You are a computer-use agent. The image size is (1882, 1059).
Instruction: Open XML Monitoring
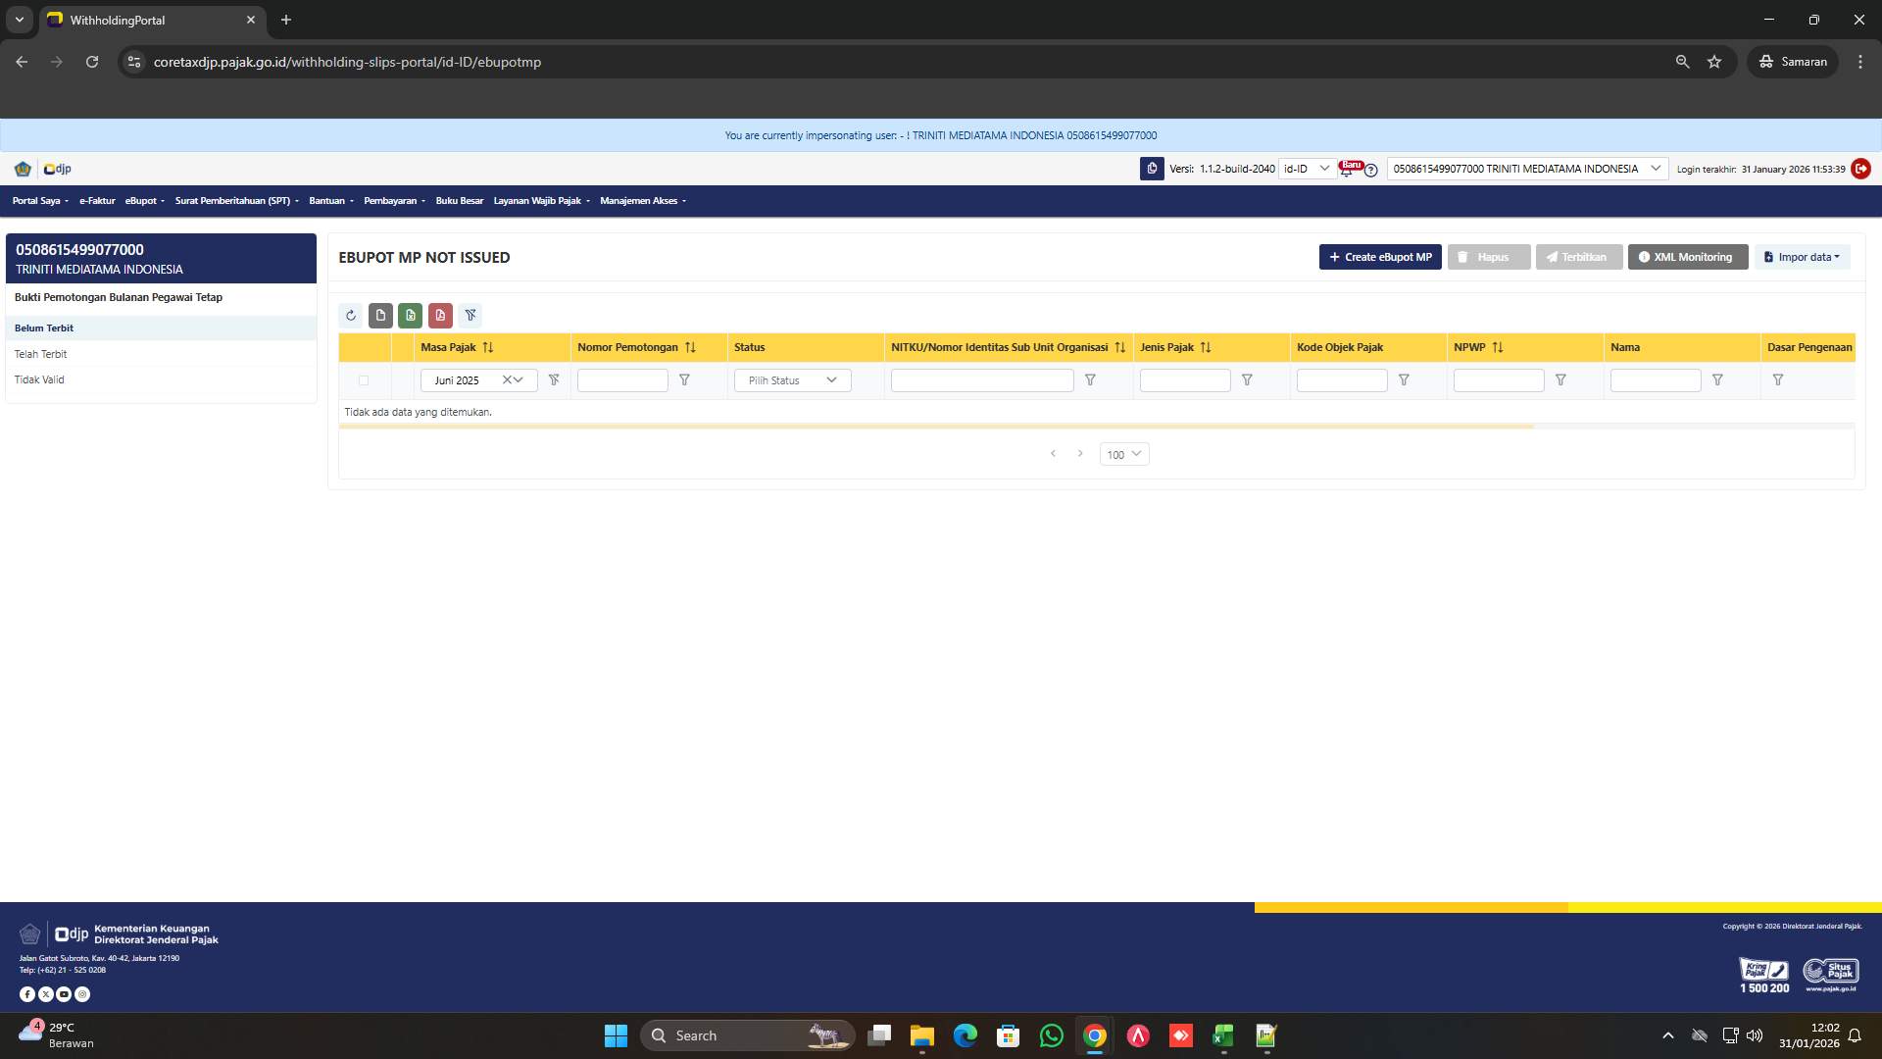point(1687,257)
